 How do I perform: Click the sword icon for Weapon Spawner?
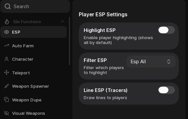pos(7,86)
